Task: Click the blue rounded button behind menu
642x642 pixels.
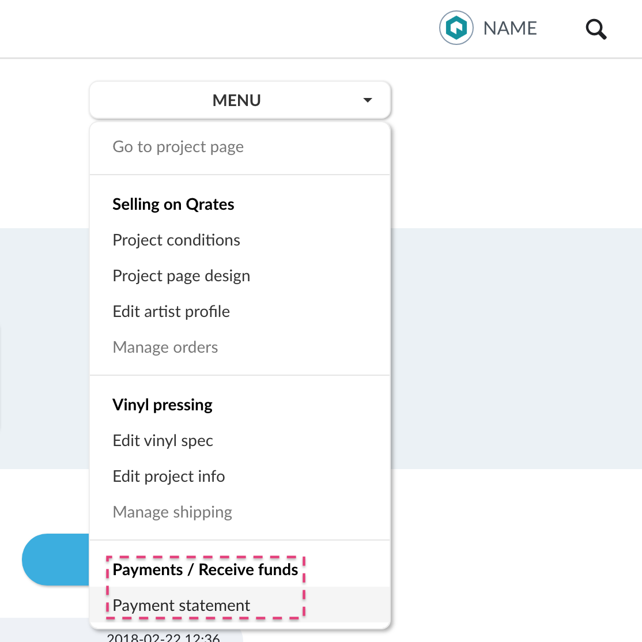Action: pos(55,560)
